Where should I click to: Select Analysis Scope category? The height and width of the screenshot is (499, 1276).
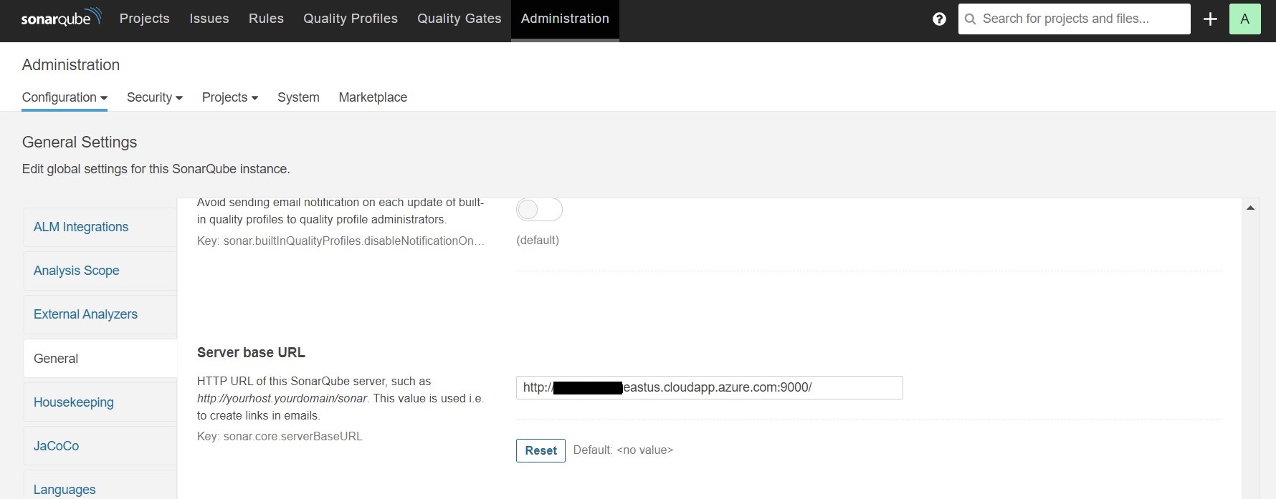click(100, 271)
